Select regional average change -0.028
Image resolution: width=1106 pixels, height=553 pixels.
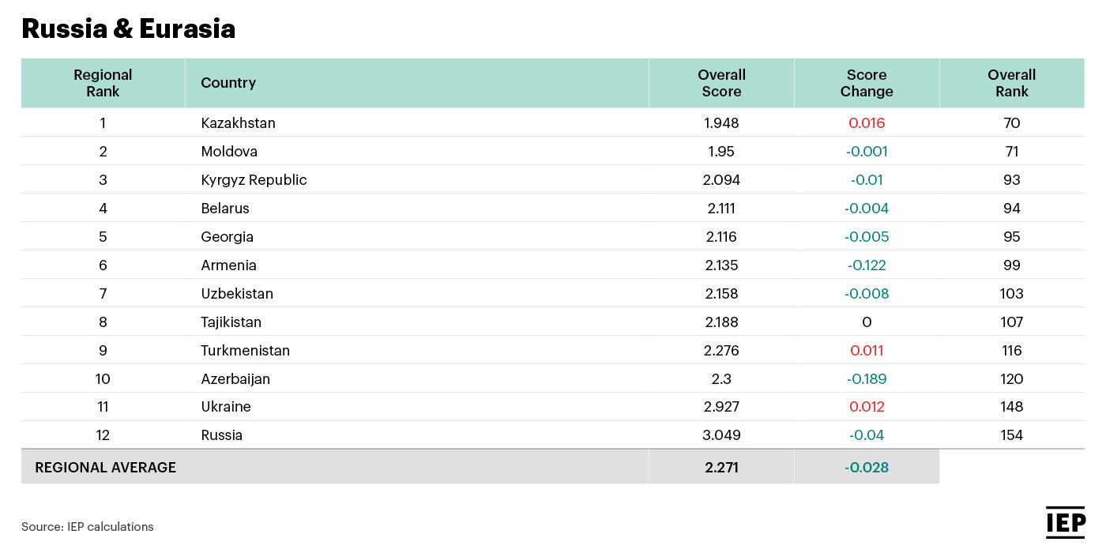point(867,468)
